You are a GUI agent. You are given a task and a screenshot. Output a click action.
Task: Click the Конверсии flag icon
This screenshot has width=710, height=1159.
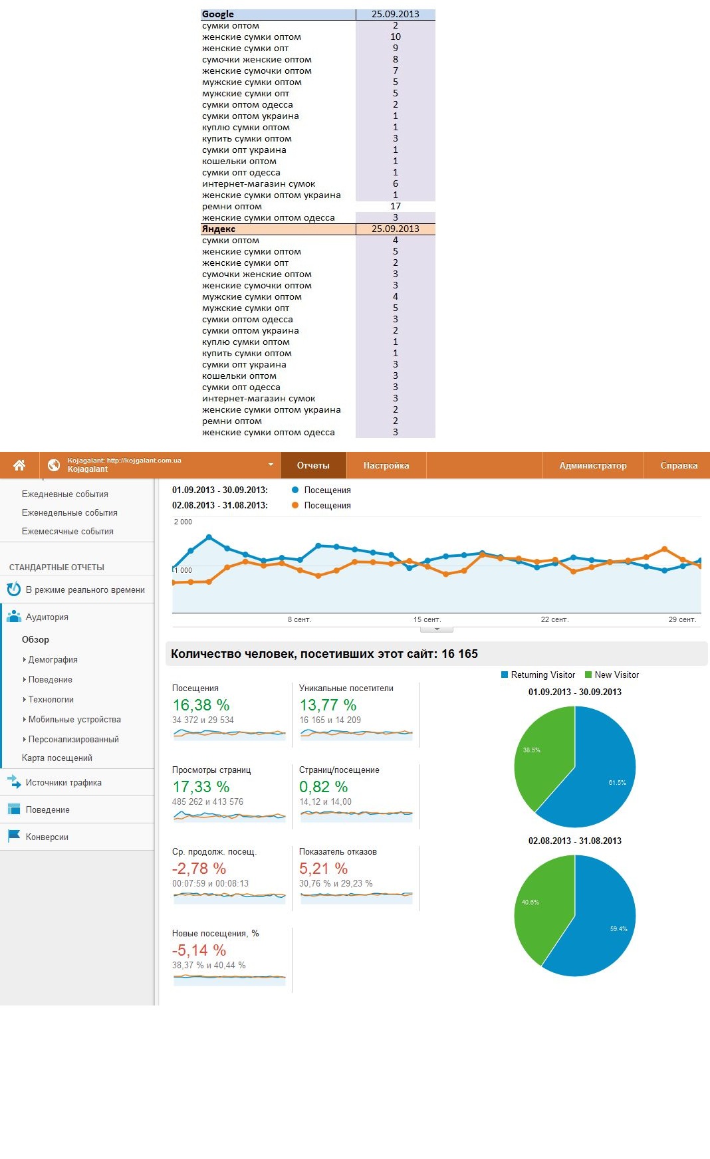14,836
